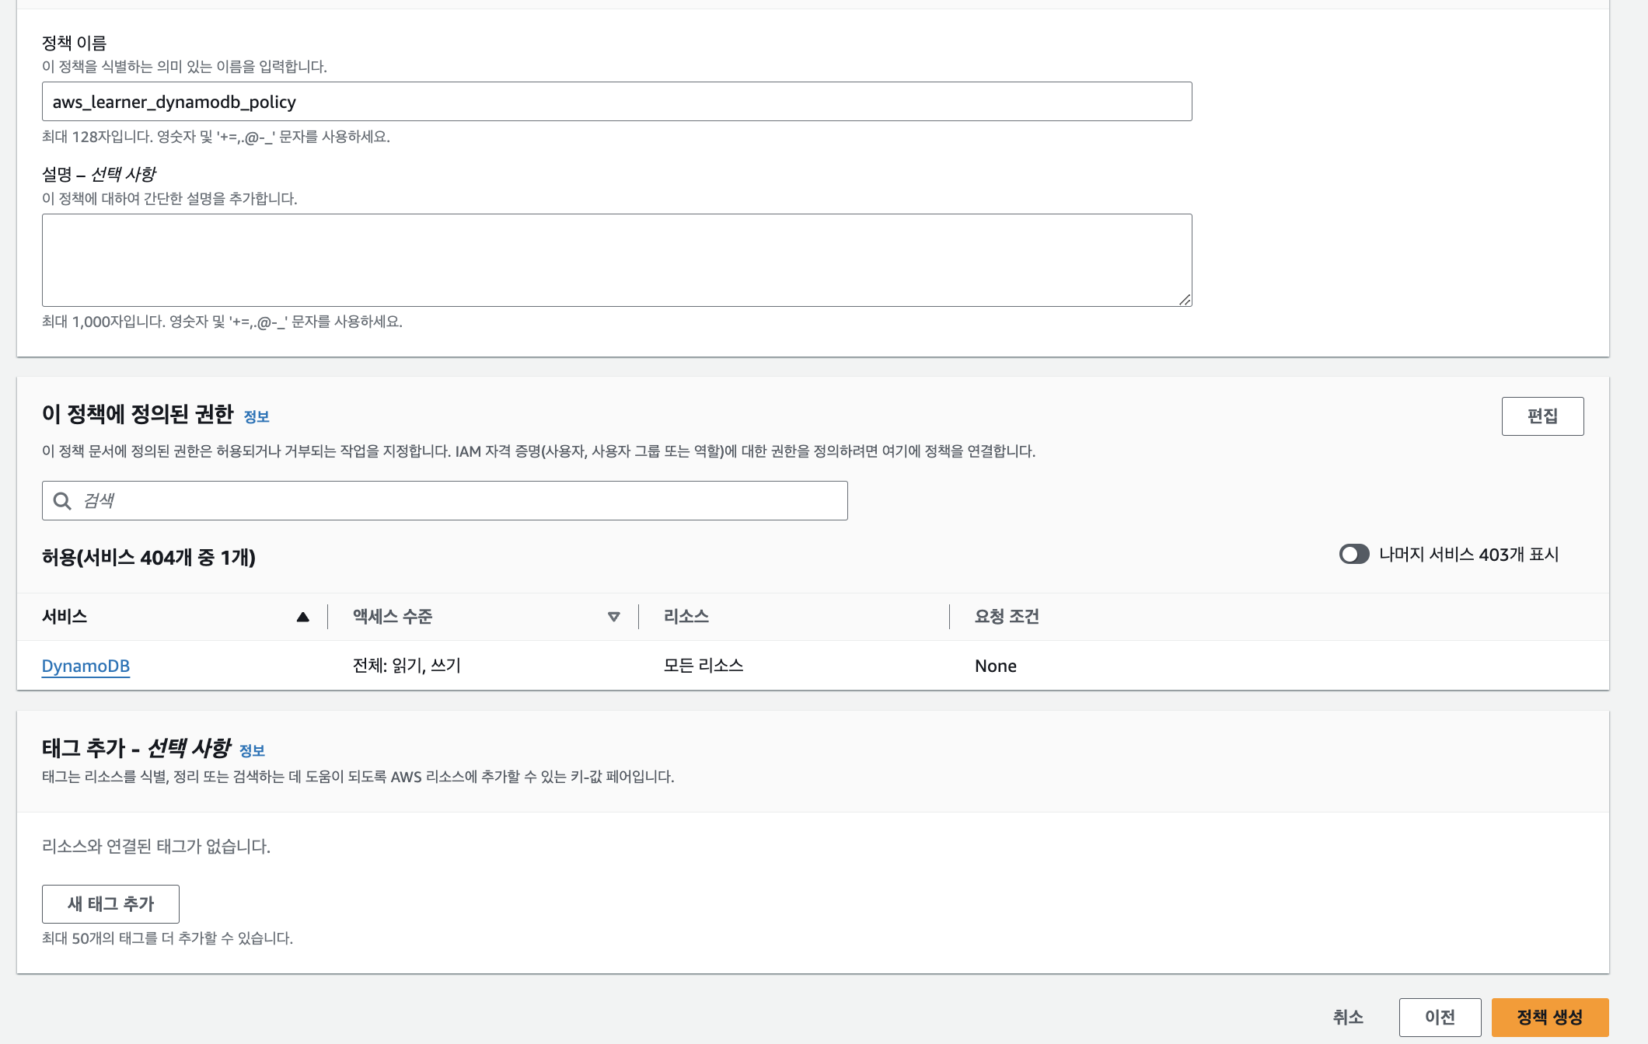Viewport: 1648px width, 1044px height.
Task: Click the 전체: 읽기, 쓰기 cell
Action: pyautogui.click(x=407, y=666)
